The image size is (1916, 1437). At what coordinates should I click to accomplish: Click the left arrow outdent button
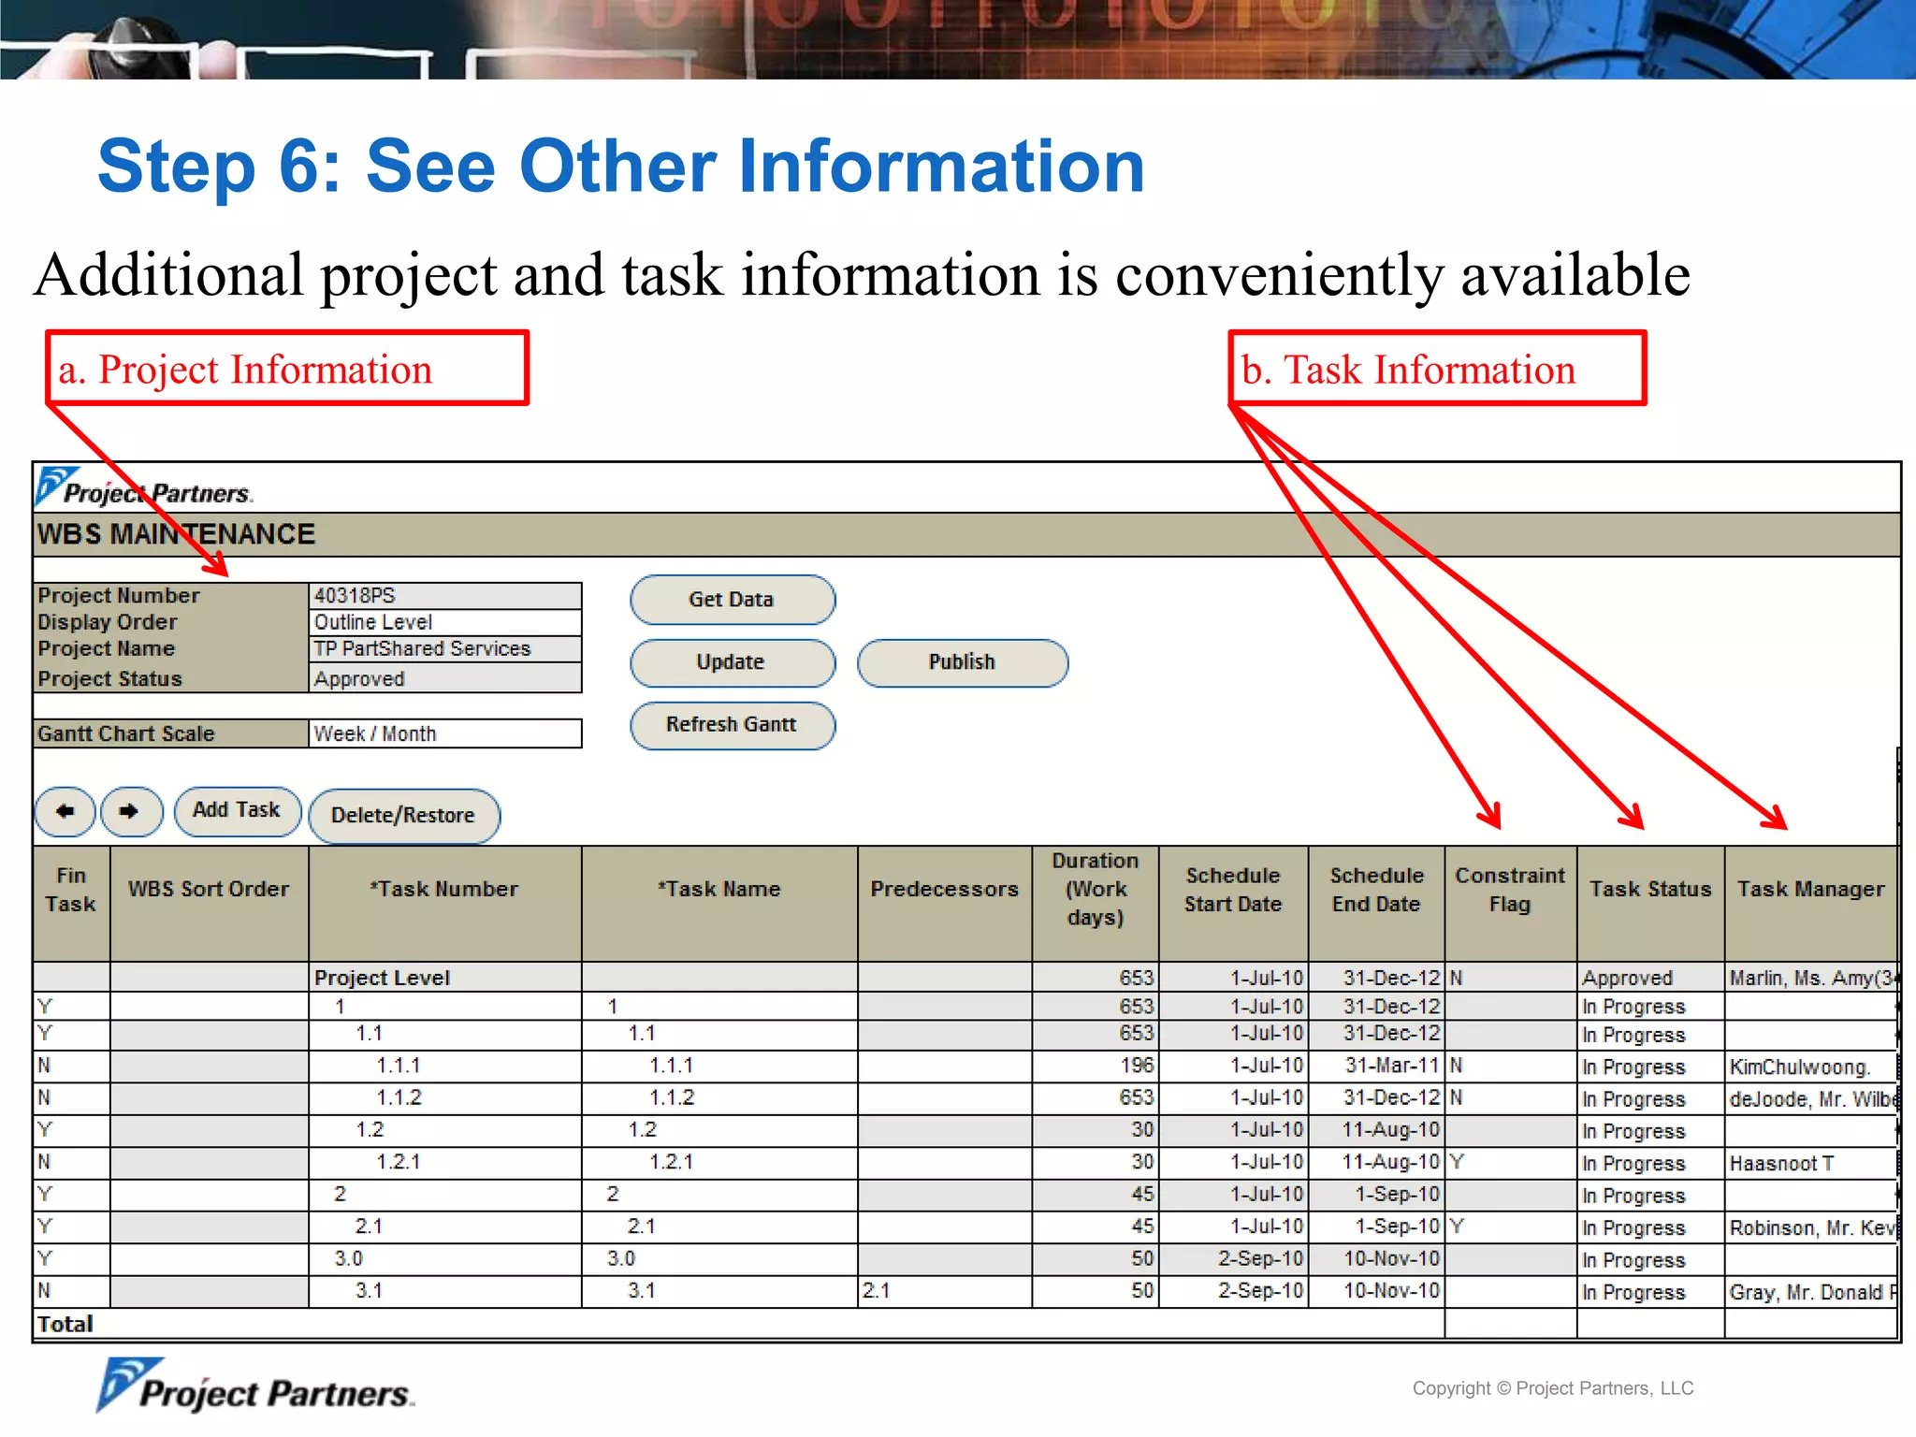[x=65, y=811]
